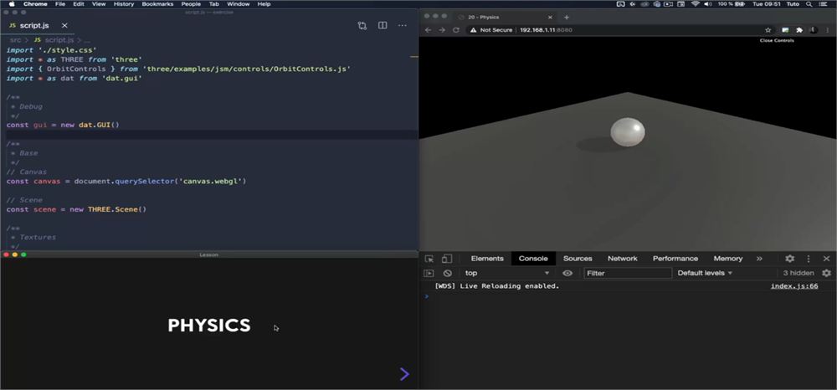Close the DevTools panel
837x390 pixels.
pos(826,259)
